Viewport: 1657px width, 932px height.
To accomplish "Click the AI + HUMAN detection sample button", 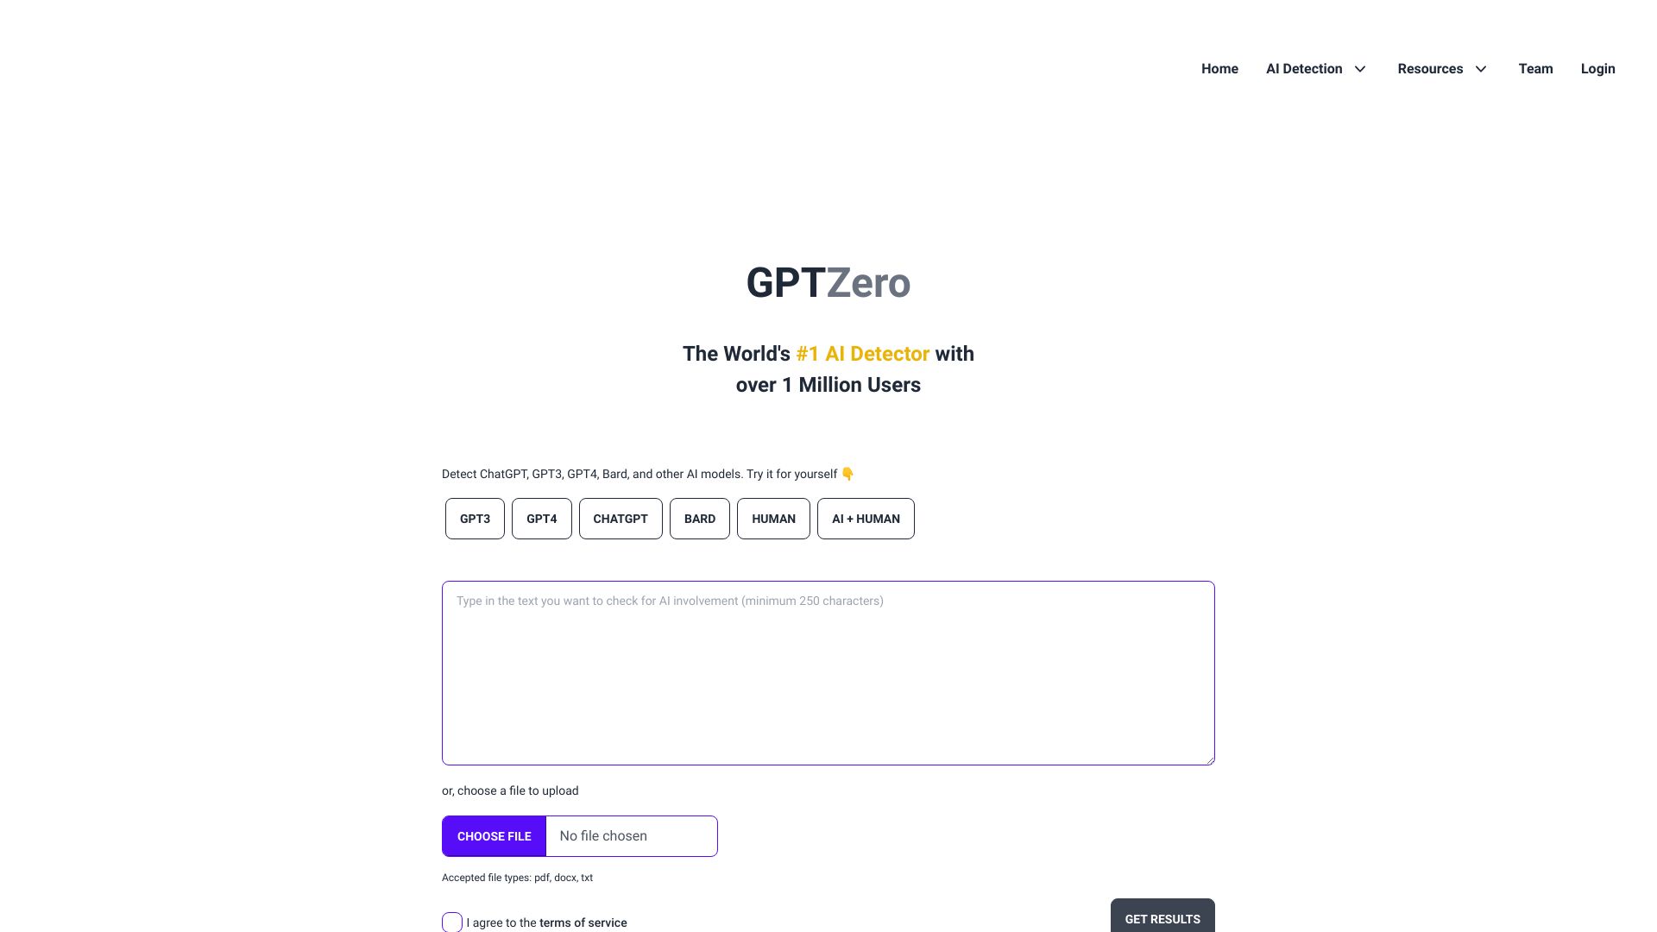I will [866, 518].
